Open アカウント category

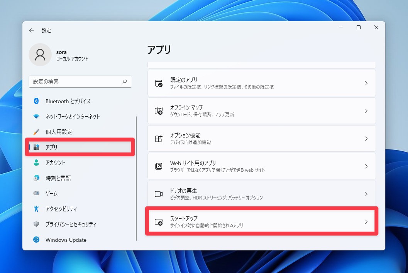coord(80,162)
